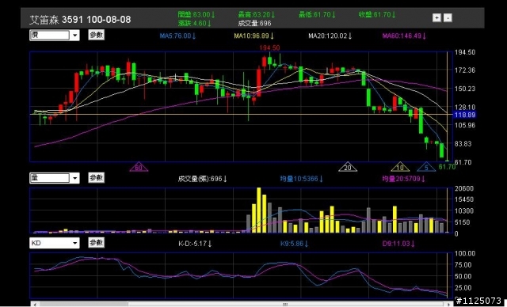
Task: Click the 均量20:5709 label
Action: coord(404,179)
